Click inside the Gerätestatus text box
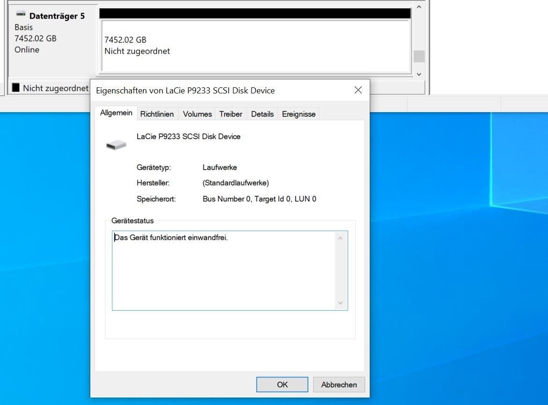Screen dimensions: 548x405 [224, 270]
